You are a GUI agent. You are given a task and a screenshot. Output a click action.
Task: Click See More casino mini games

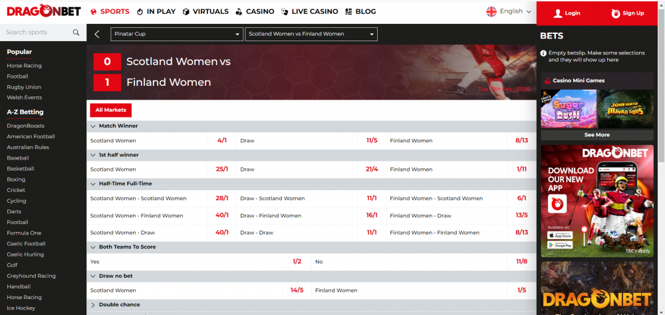click(x=597, y=135)
